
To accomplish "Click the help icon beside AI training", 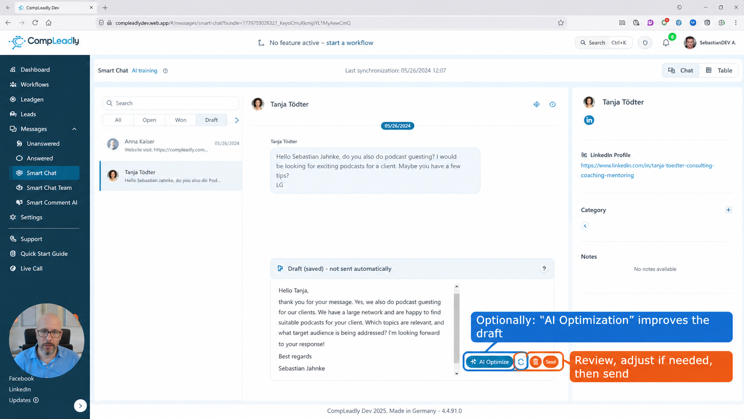I will (x=166, y=71).
